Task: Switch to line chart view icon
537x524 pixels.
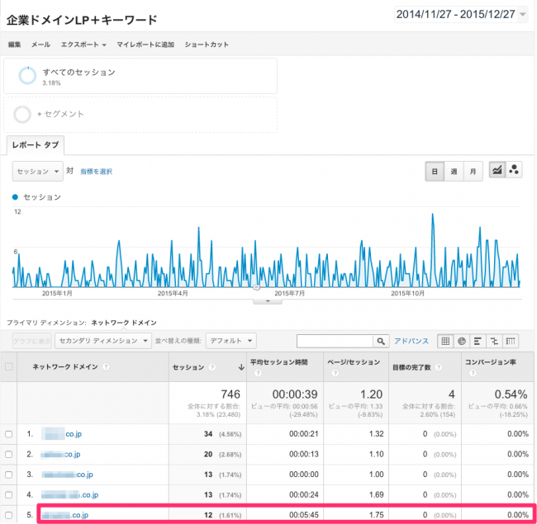Action: click(x=498, y=171)
